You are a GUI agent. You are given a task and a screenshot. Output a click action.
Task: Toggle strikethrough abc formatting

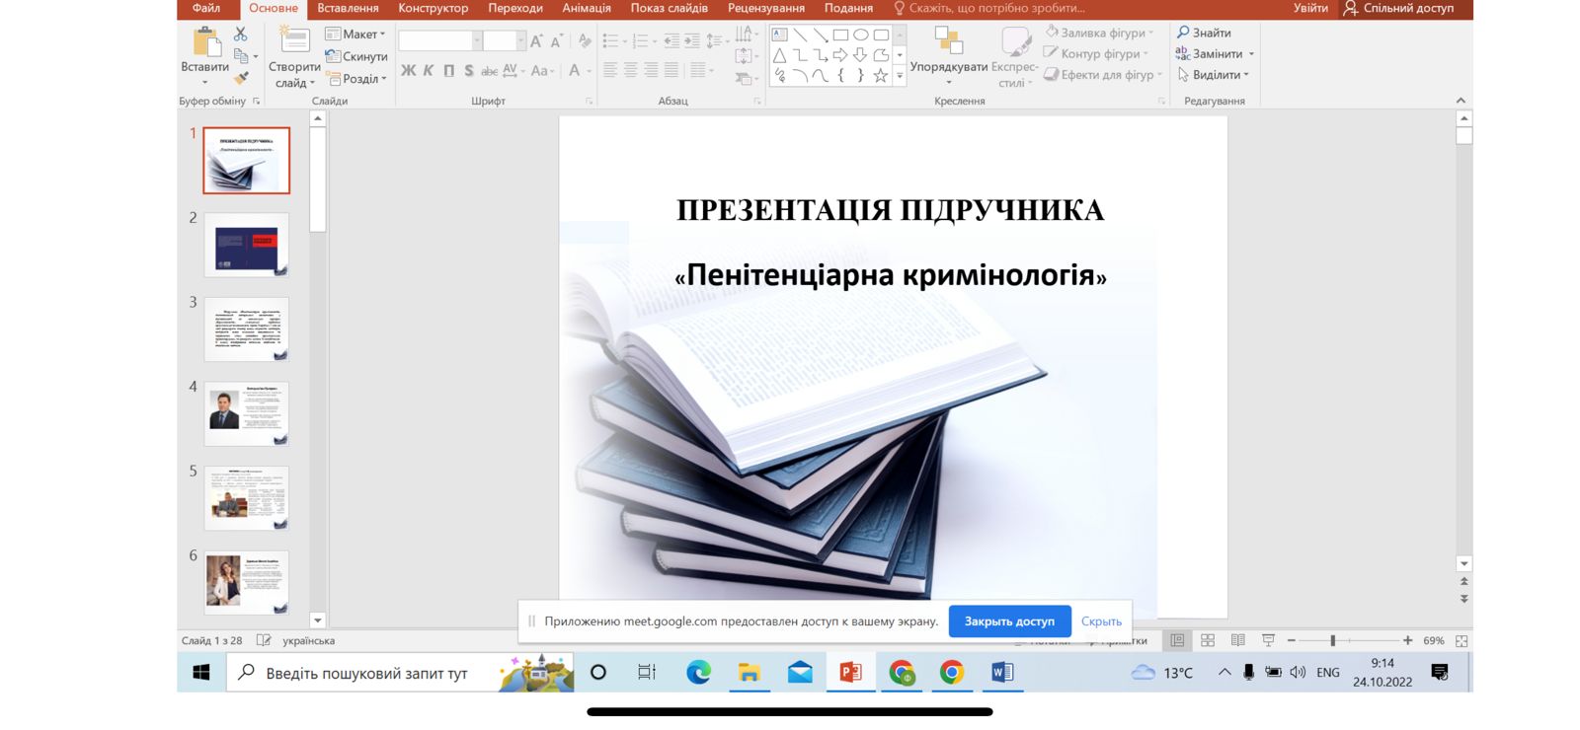click(x=489, y=71)
